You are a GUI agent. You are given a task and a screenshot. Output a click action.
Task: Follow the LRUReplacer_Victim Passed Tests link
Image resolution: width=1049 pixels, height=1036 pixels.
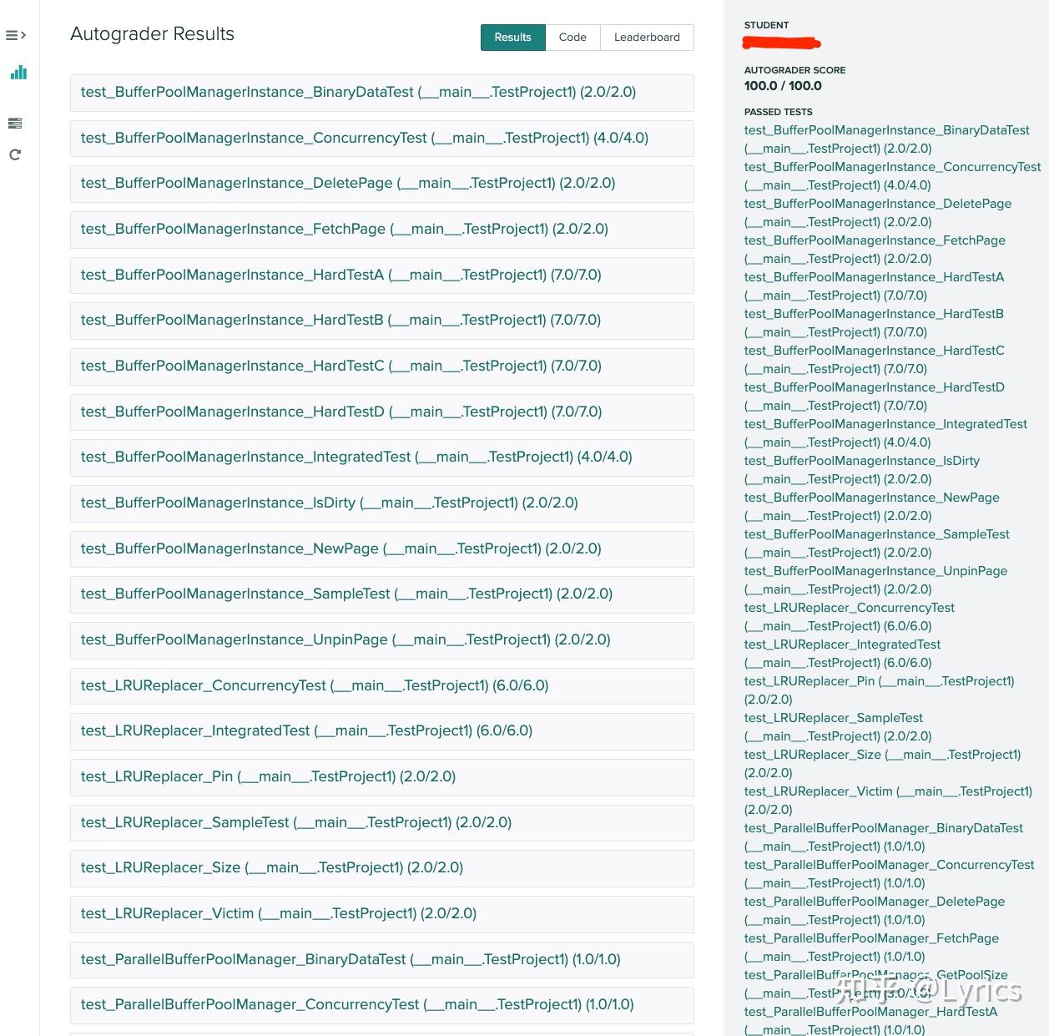(x=888, y=801)
